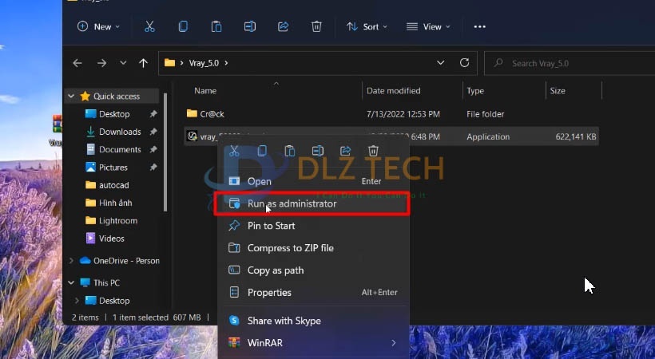Open the recent locations chevron
The width and height of the screenshot is (655, 359).
pos(123,63)
